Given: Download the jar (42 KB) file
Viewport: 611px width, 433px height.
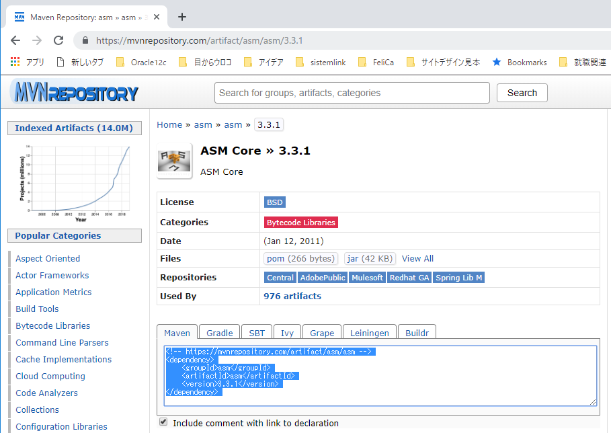Looking at the screenshot, I should [370, 258].
